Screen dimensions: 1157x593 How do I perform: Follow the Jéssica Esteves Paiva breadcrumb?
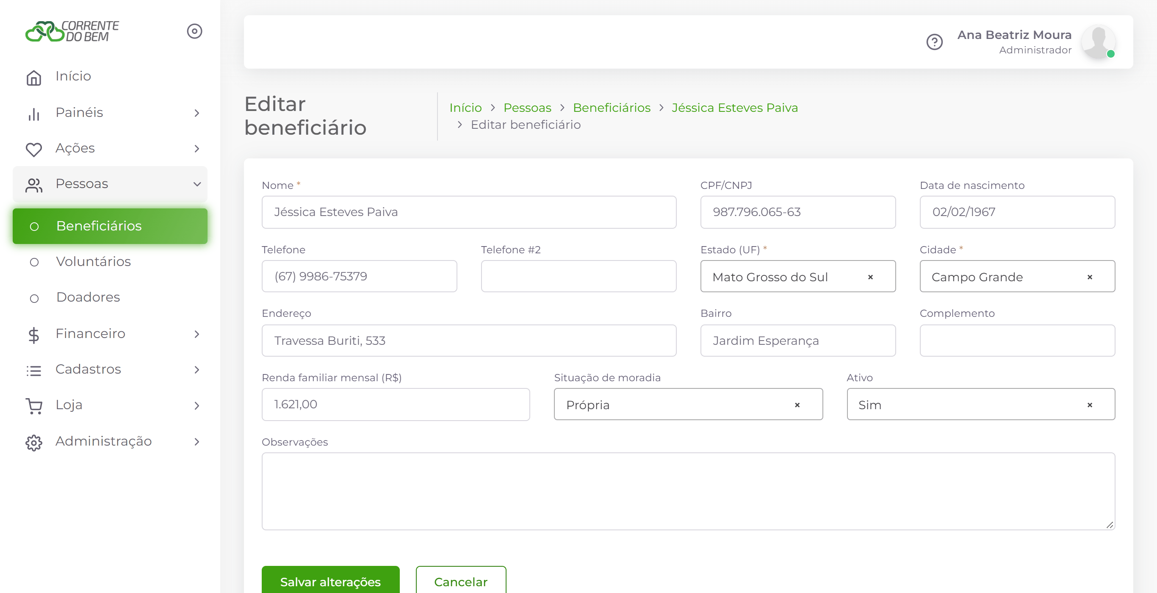click(734, 108)
